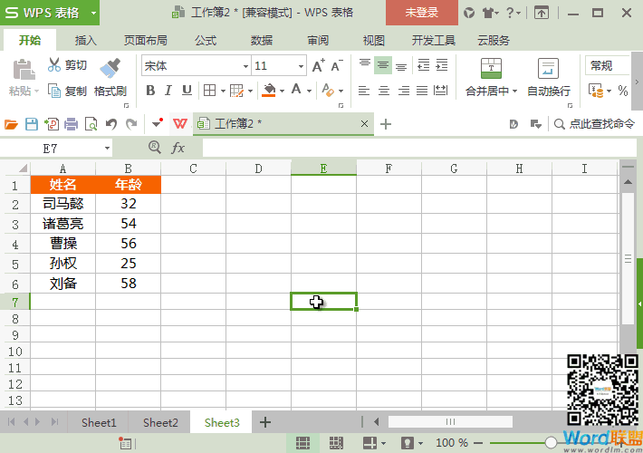This screenshot has height=453, width=643.
Task: Switch to Sheet2 tab
Action: (x=160, y=422)
